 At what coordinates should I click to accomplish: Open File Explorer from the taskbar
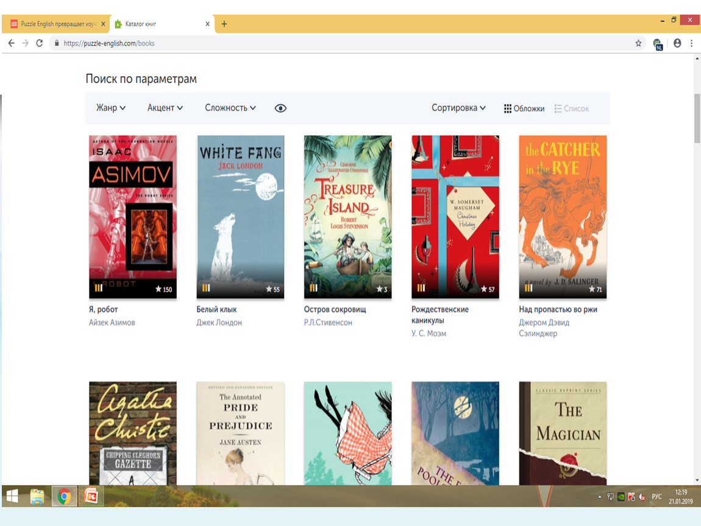click(38, 497)
